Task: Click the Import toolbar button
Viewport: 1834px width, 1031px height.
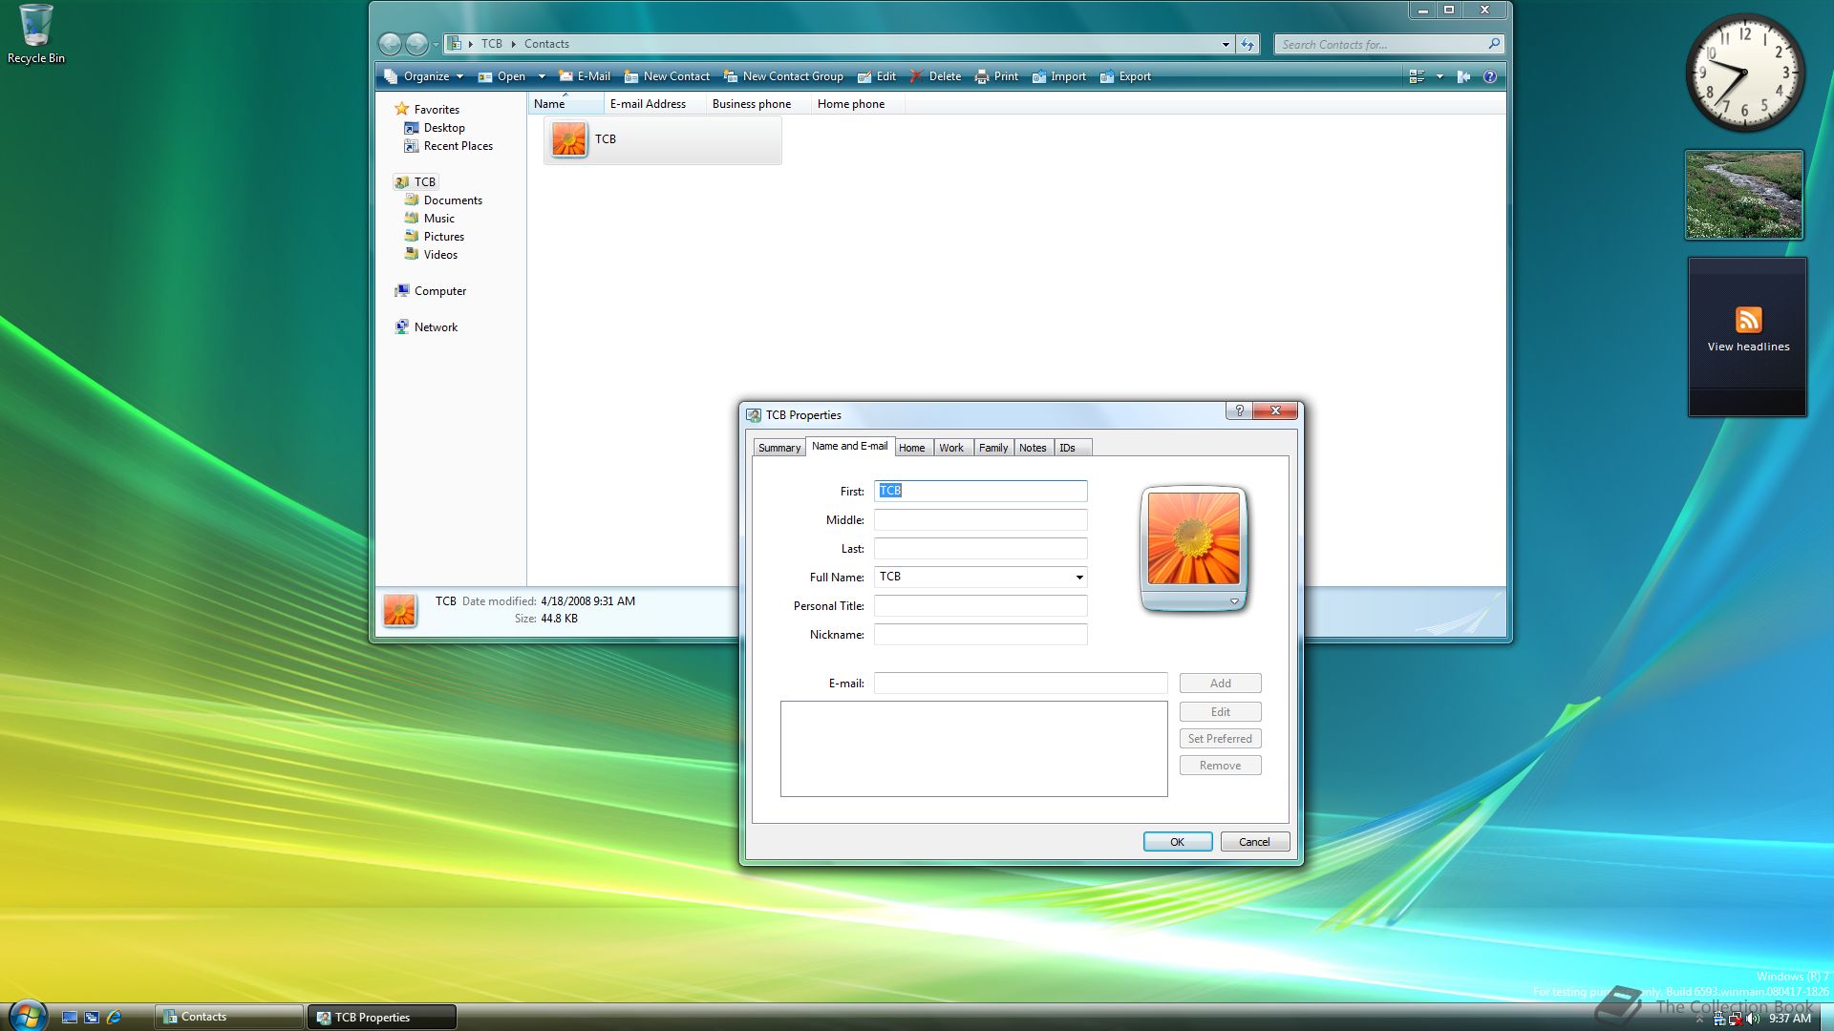Action: point(1058,76)
